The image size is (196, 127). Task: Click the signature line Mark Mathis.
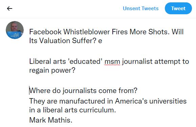[x=51, y=120]
